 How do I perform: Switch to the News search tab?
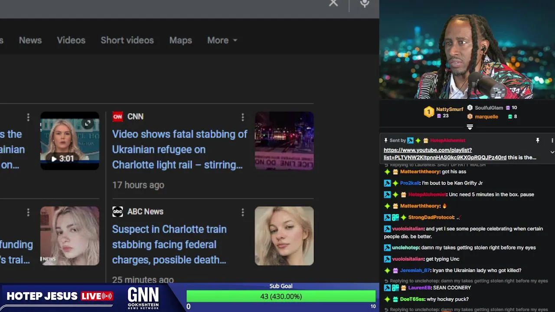tap(30, 40)
